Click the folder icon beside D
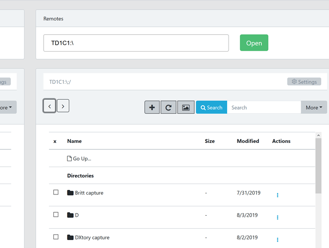 [x=70, y=215]
